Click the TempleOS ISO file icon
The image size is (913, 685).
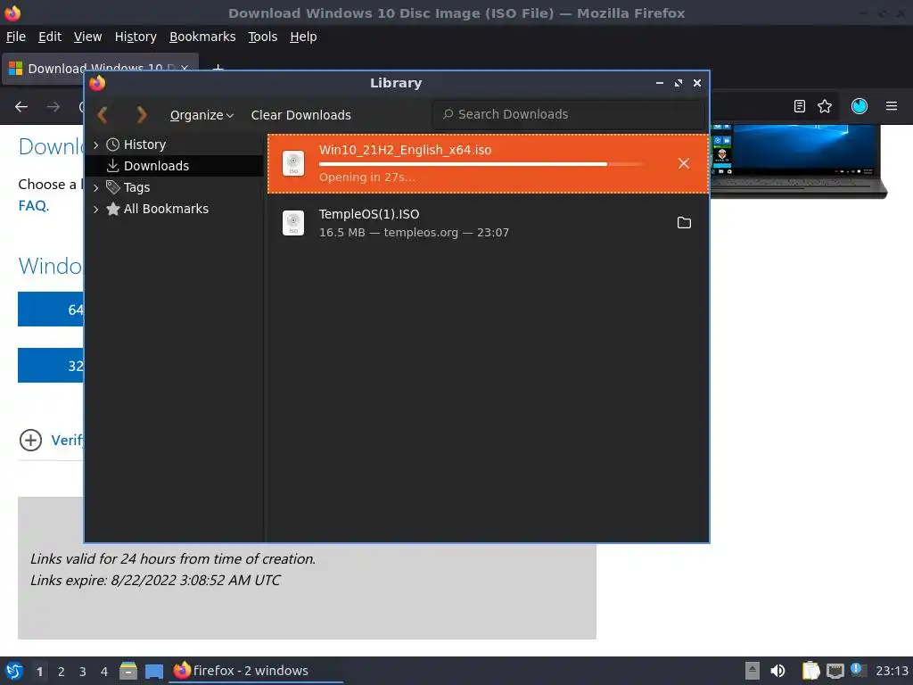292,222
